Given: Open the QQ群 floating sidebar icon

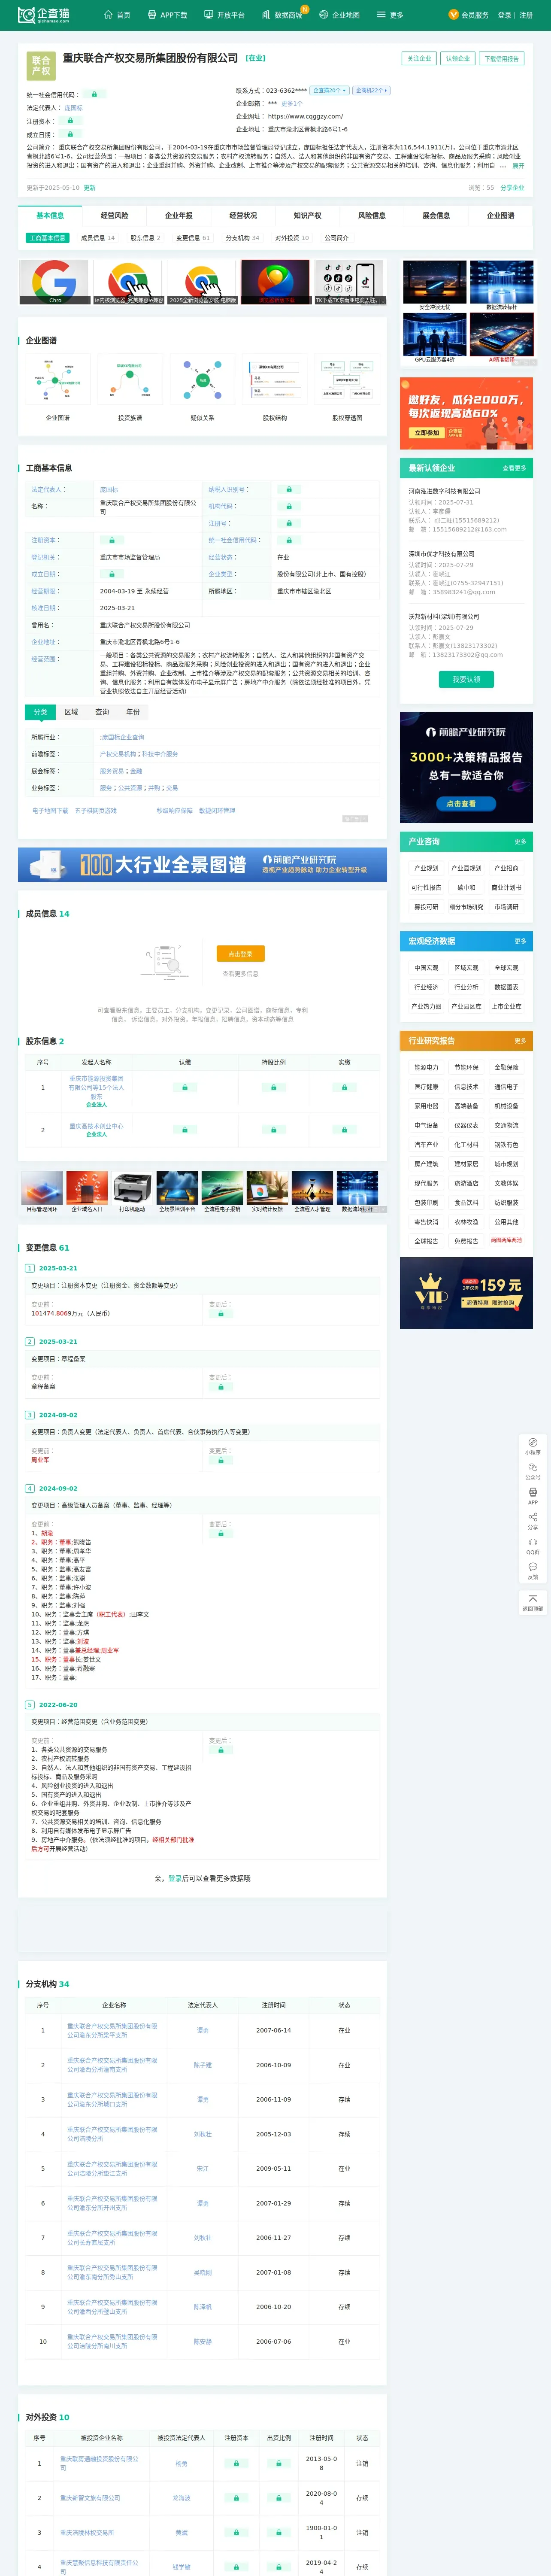Looking at the screenshot, I should [x=532, y=1546].
